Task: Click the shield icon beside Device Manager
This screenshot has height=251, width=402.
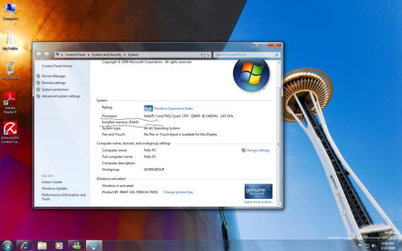Action: [x=38, y=76]
